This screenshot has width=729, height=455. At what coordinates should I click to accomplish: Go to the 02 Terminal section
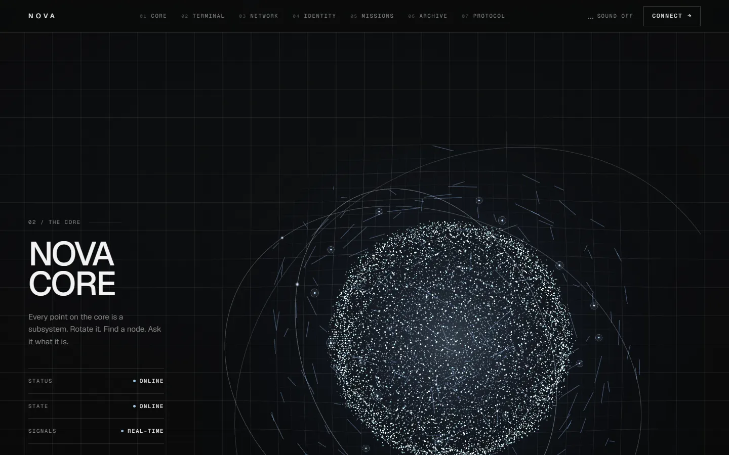coord(203,16)
